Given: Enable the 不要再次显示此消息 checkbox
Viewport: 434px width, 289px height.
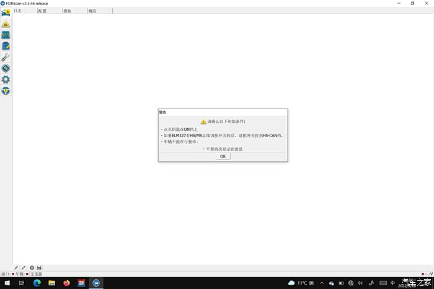Looking at the screenshot, I should pyautogui.click(x=205, y=149).
